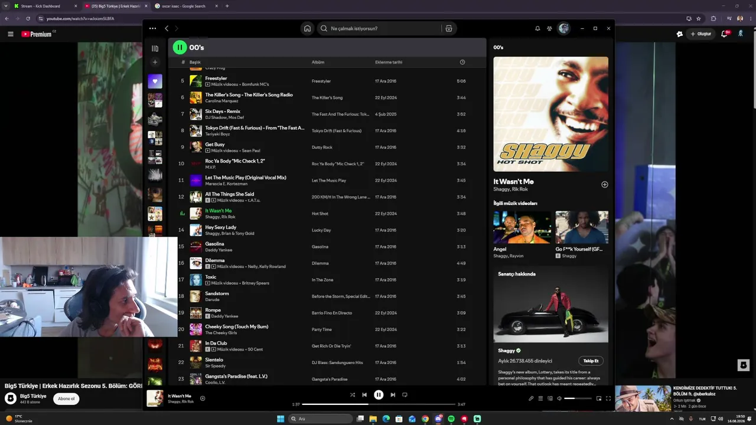
Task: Toggle repeat in the player bar
Action: pyautogui.click(x=405, y=395)
